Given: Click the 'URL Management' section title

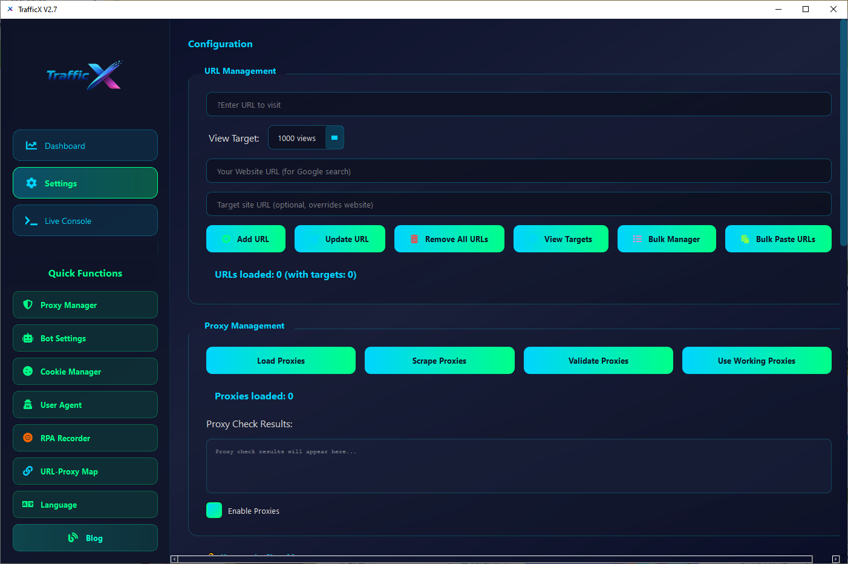Looking at the screenshot, I should (240, 71).
